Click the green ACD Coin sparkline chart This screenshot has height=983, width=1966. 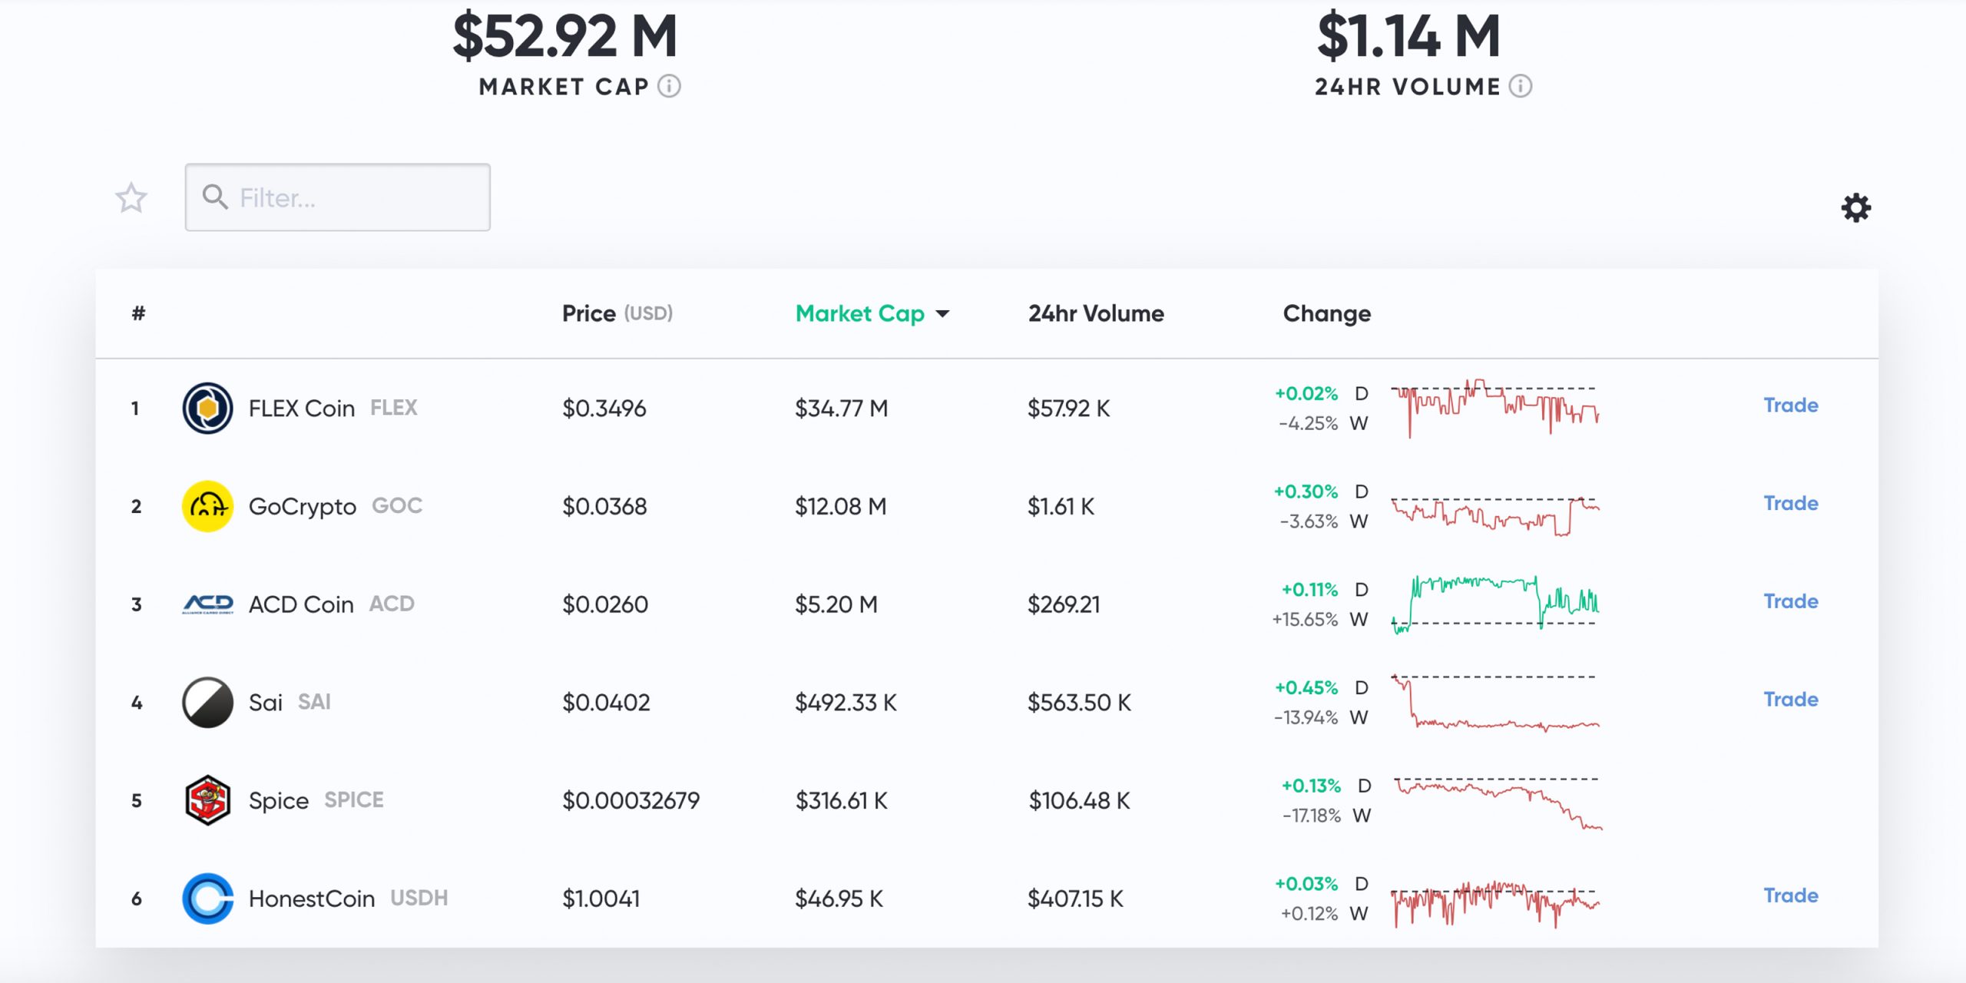click(x=1495, y=604)
